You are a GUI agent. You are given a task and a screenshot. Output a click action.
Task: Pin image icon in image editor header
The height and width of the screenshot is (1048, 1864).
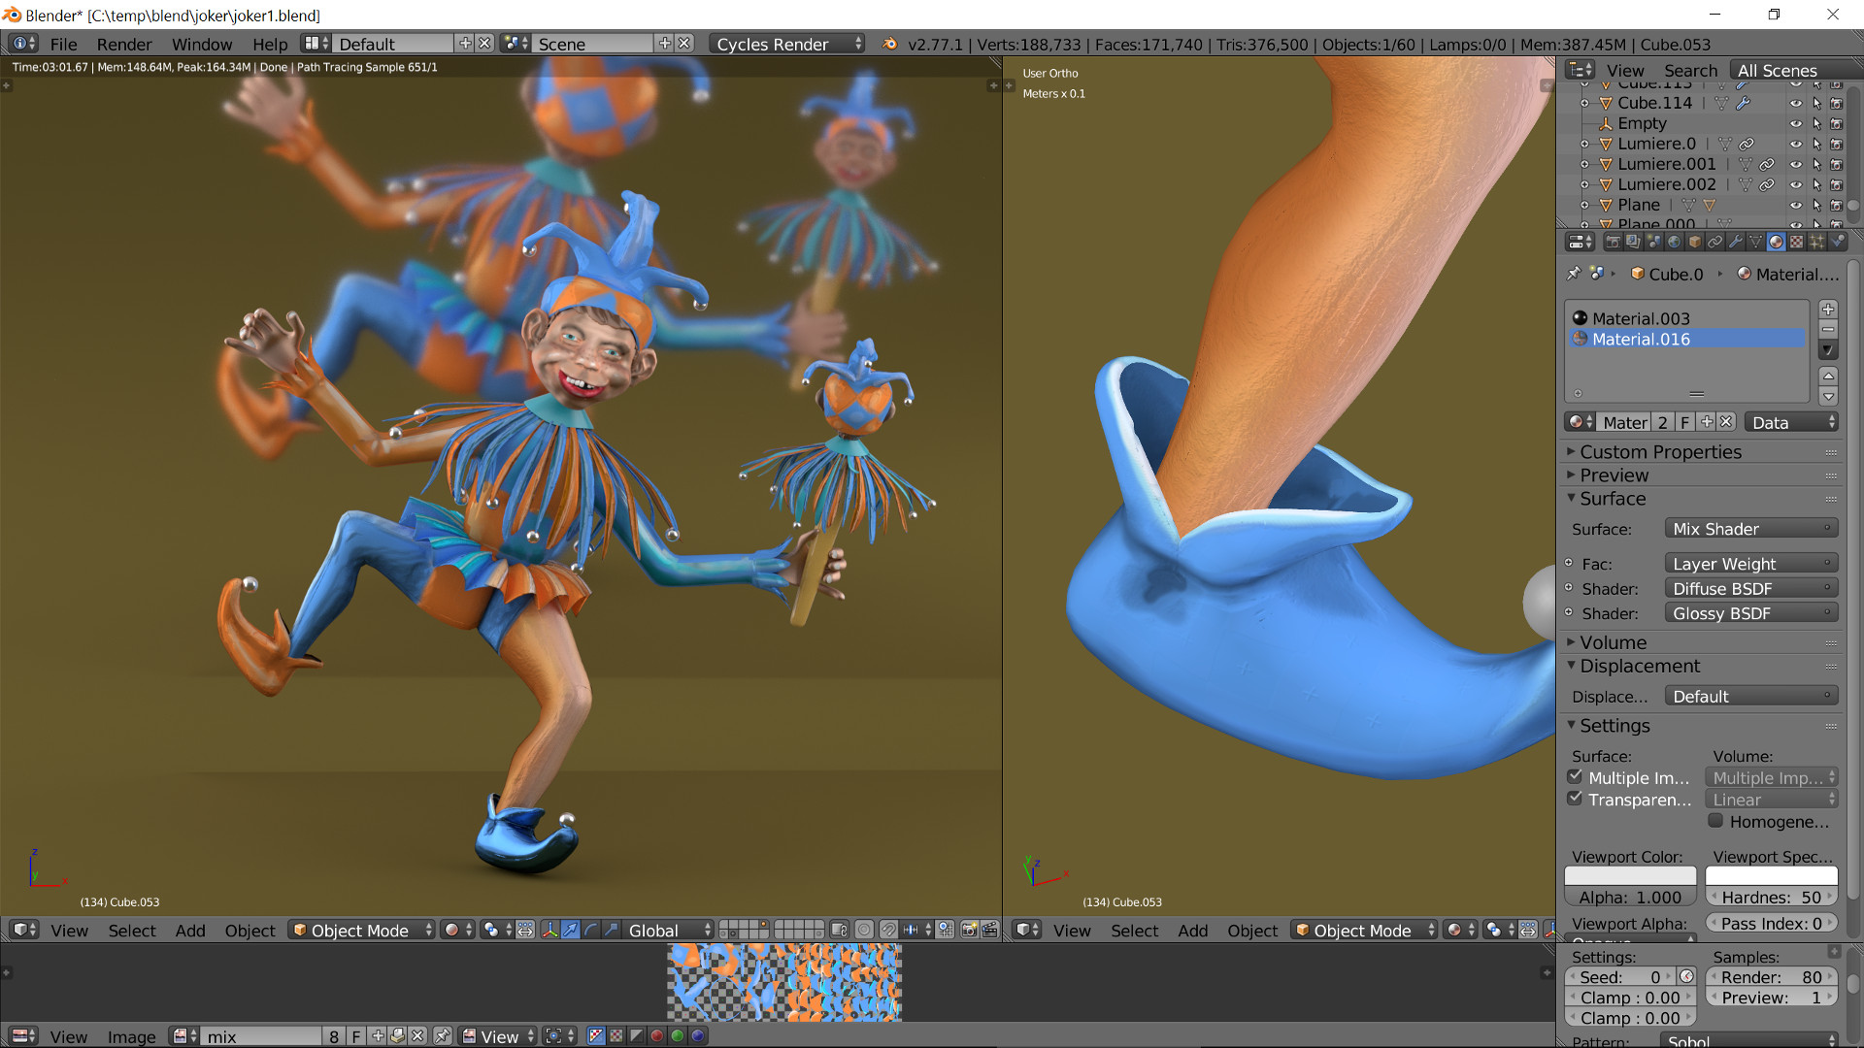pos(443,1036)
